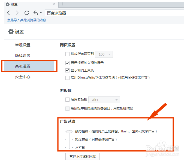Select the 不拦截 filter level
The image size is (190, 161).
click(x=80, y=148)
